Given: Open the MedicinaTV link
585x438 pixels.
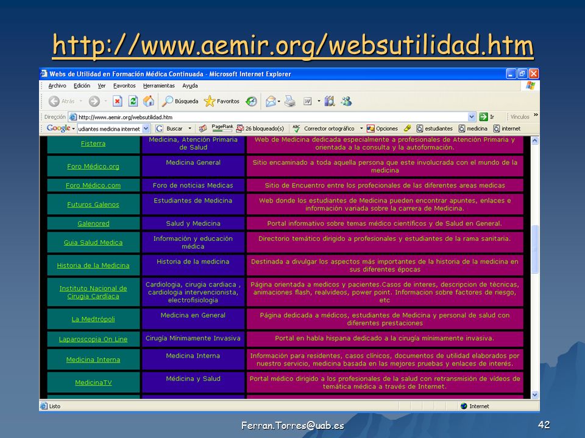Looking at the screenshot, I should click(x=93, y=383).
